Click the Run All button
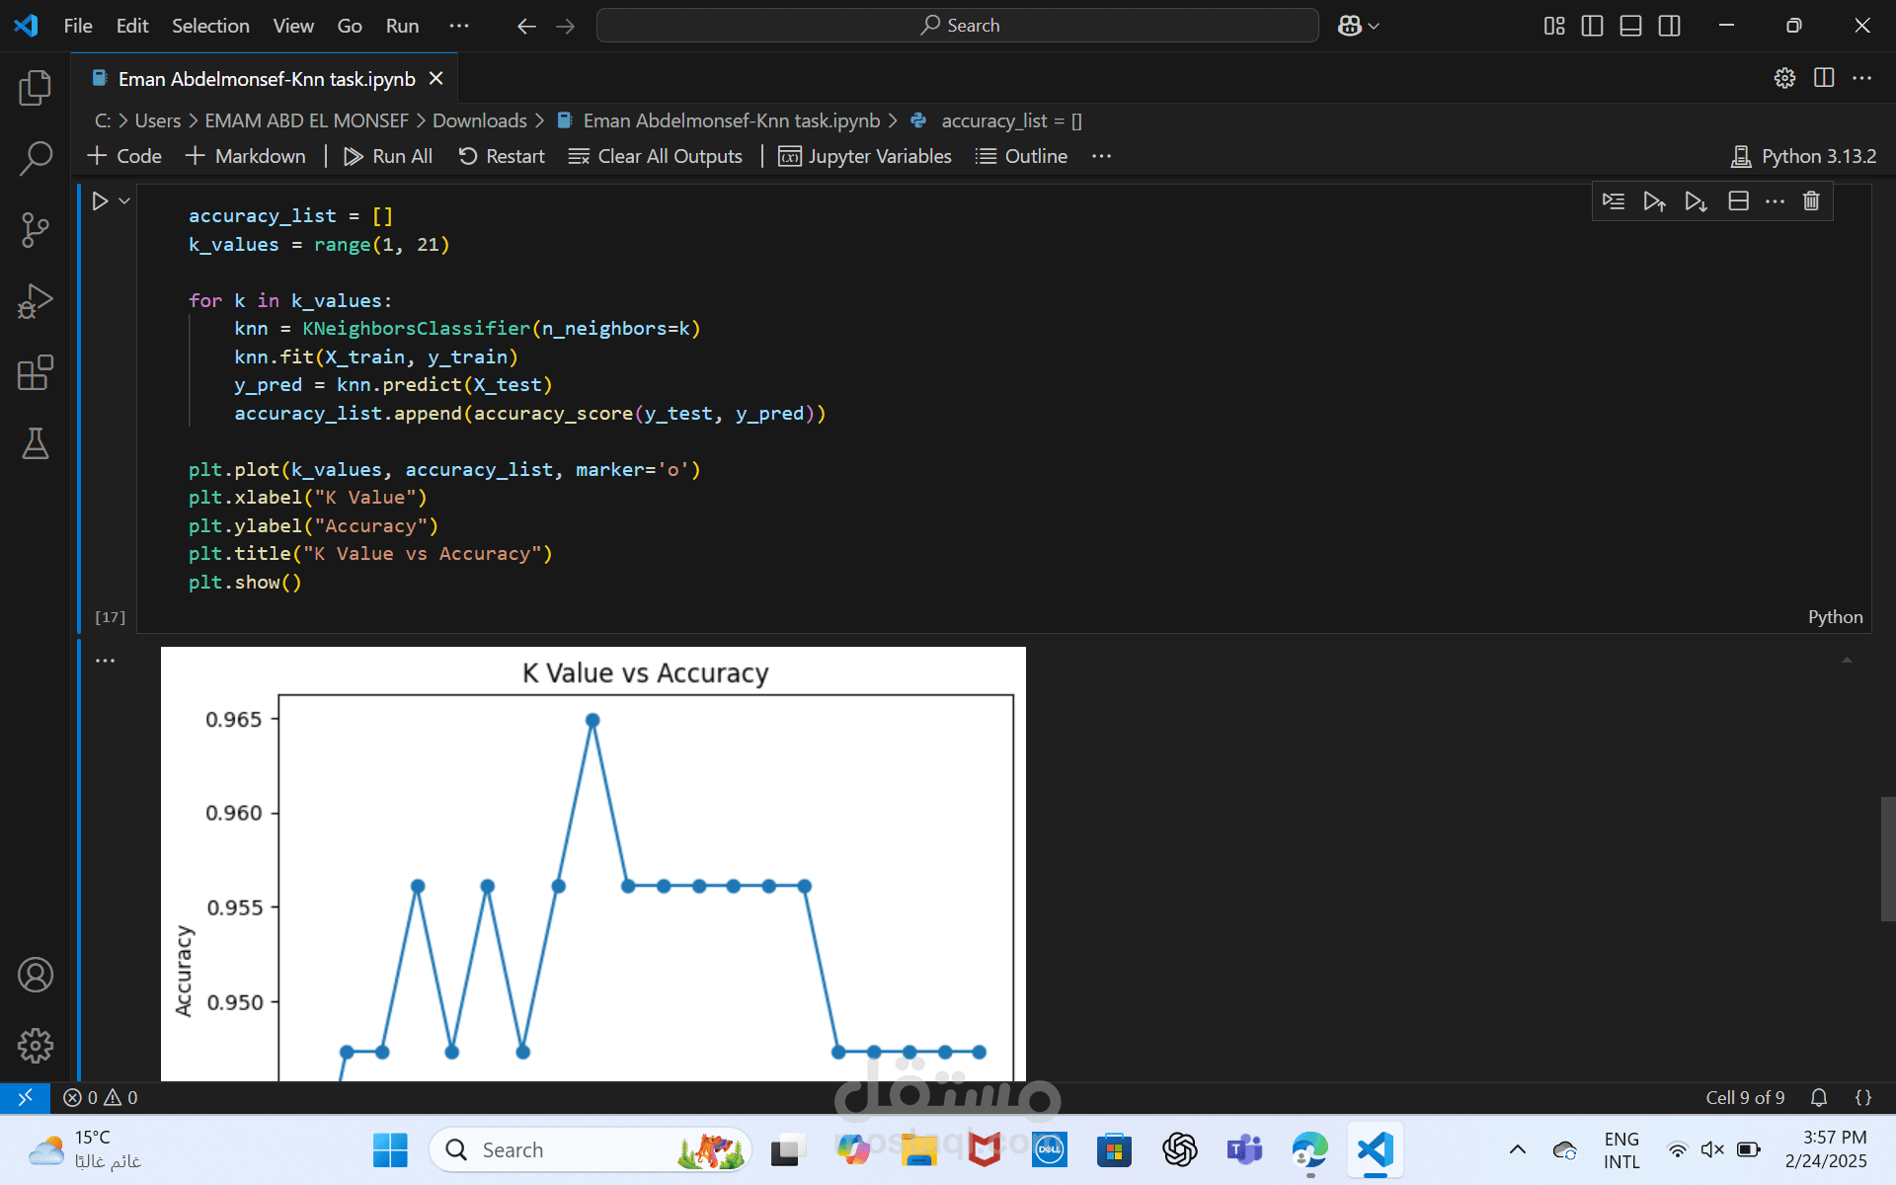 (388, 156)
